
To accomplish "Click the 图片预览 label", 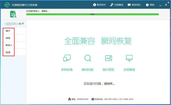I will [x=108, y=70].
